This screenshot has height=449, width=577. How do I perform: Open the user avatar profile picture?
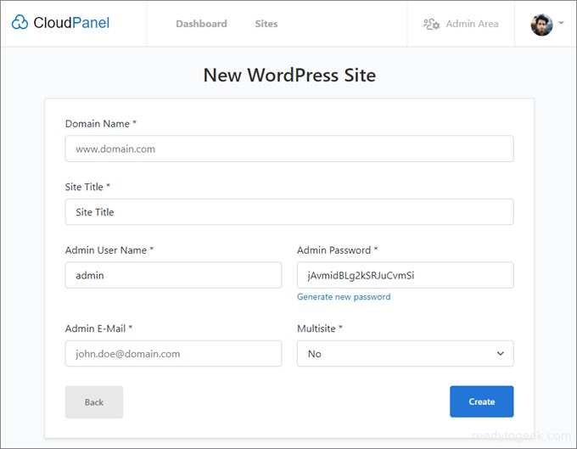(x=541, y=25)
